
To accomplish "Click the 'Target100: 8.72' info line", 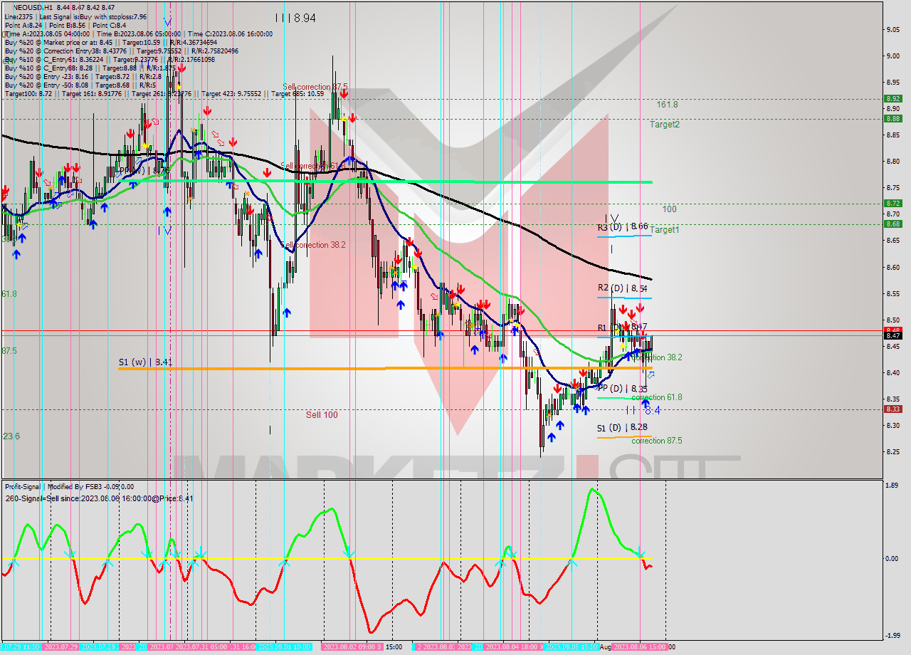I will click(x=164, y=93).
